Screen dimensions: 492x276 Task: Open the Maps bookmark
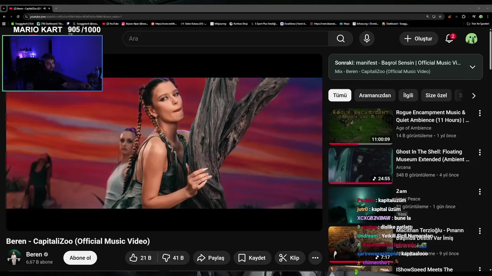[344, 24]
